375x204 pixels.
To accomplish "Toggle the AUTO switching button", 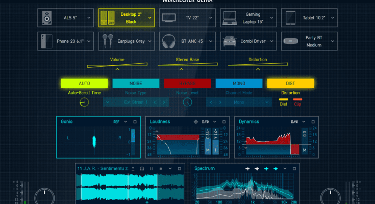I will pyautogui.click(x=84, y=83).
